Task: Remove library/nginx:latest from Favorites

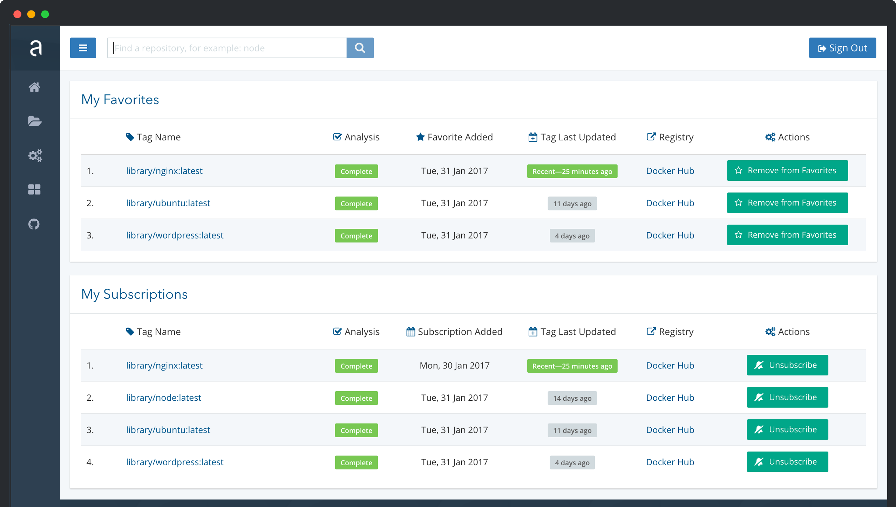Action: pyautogui.click(x=787, y=171)
